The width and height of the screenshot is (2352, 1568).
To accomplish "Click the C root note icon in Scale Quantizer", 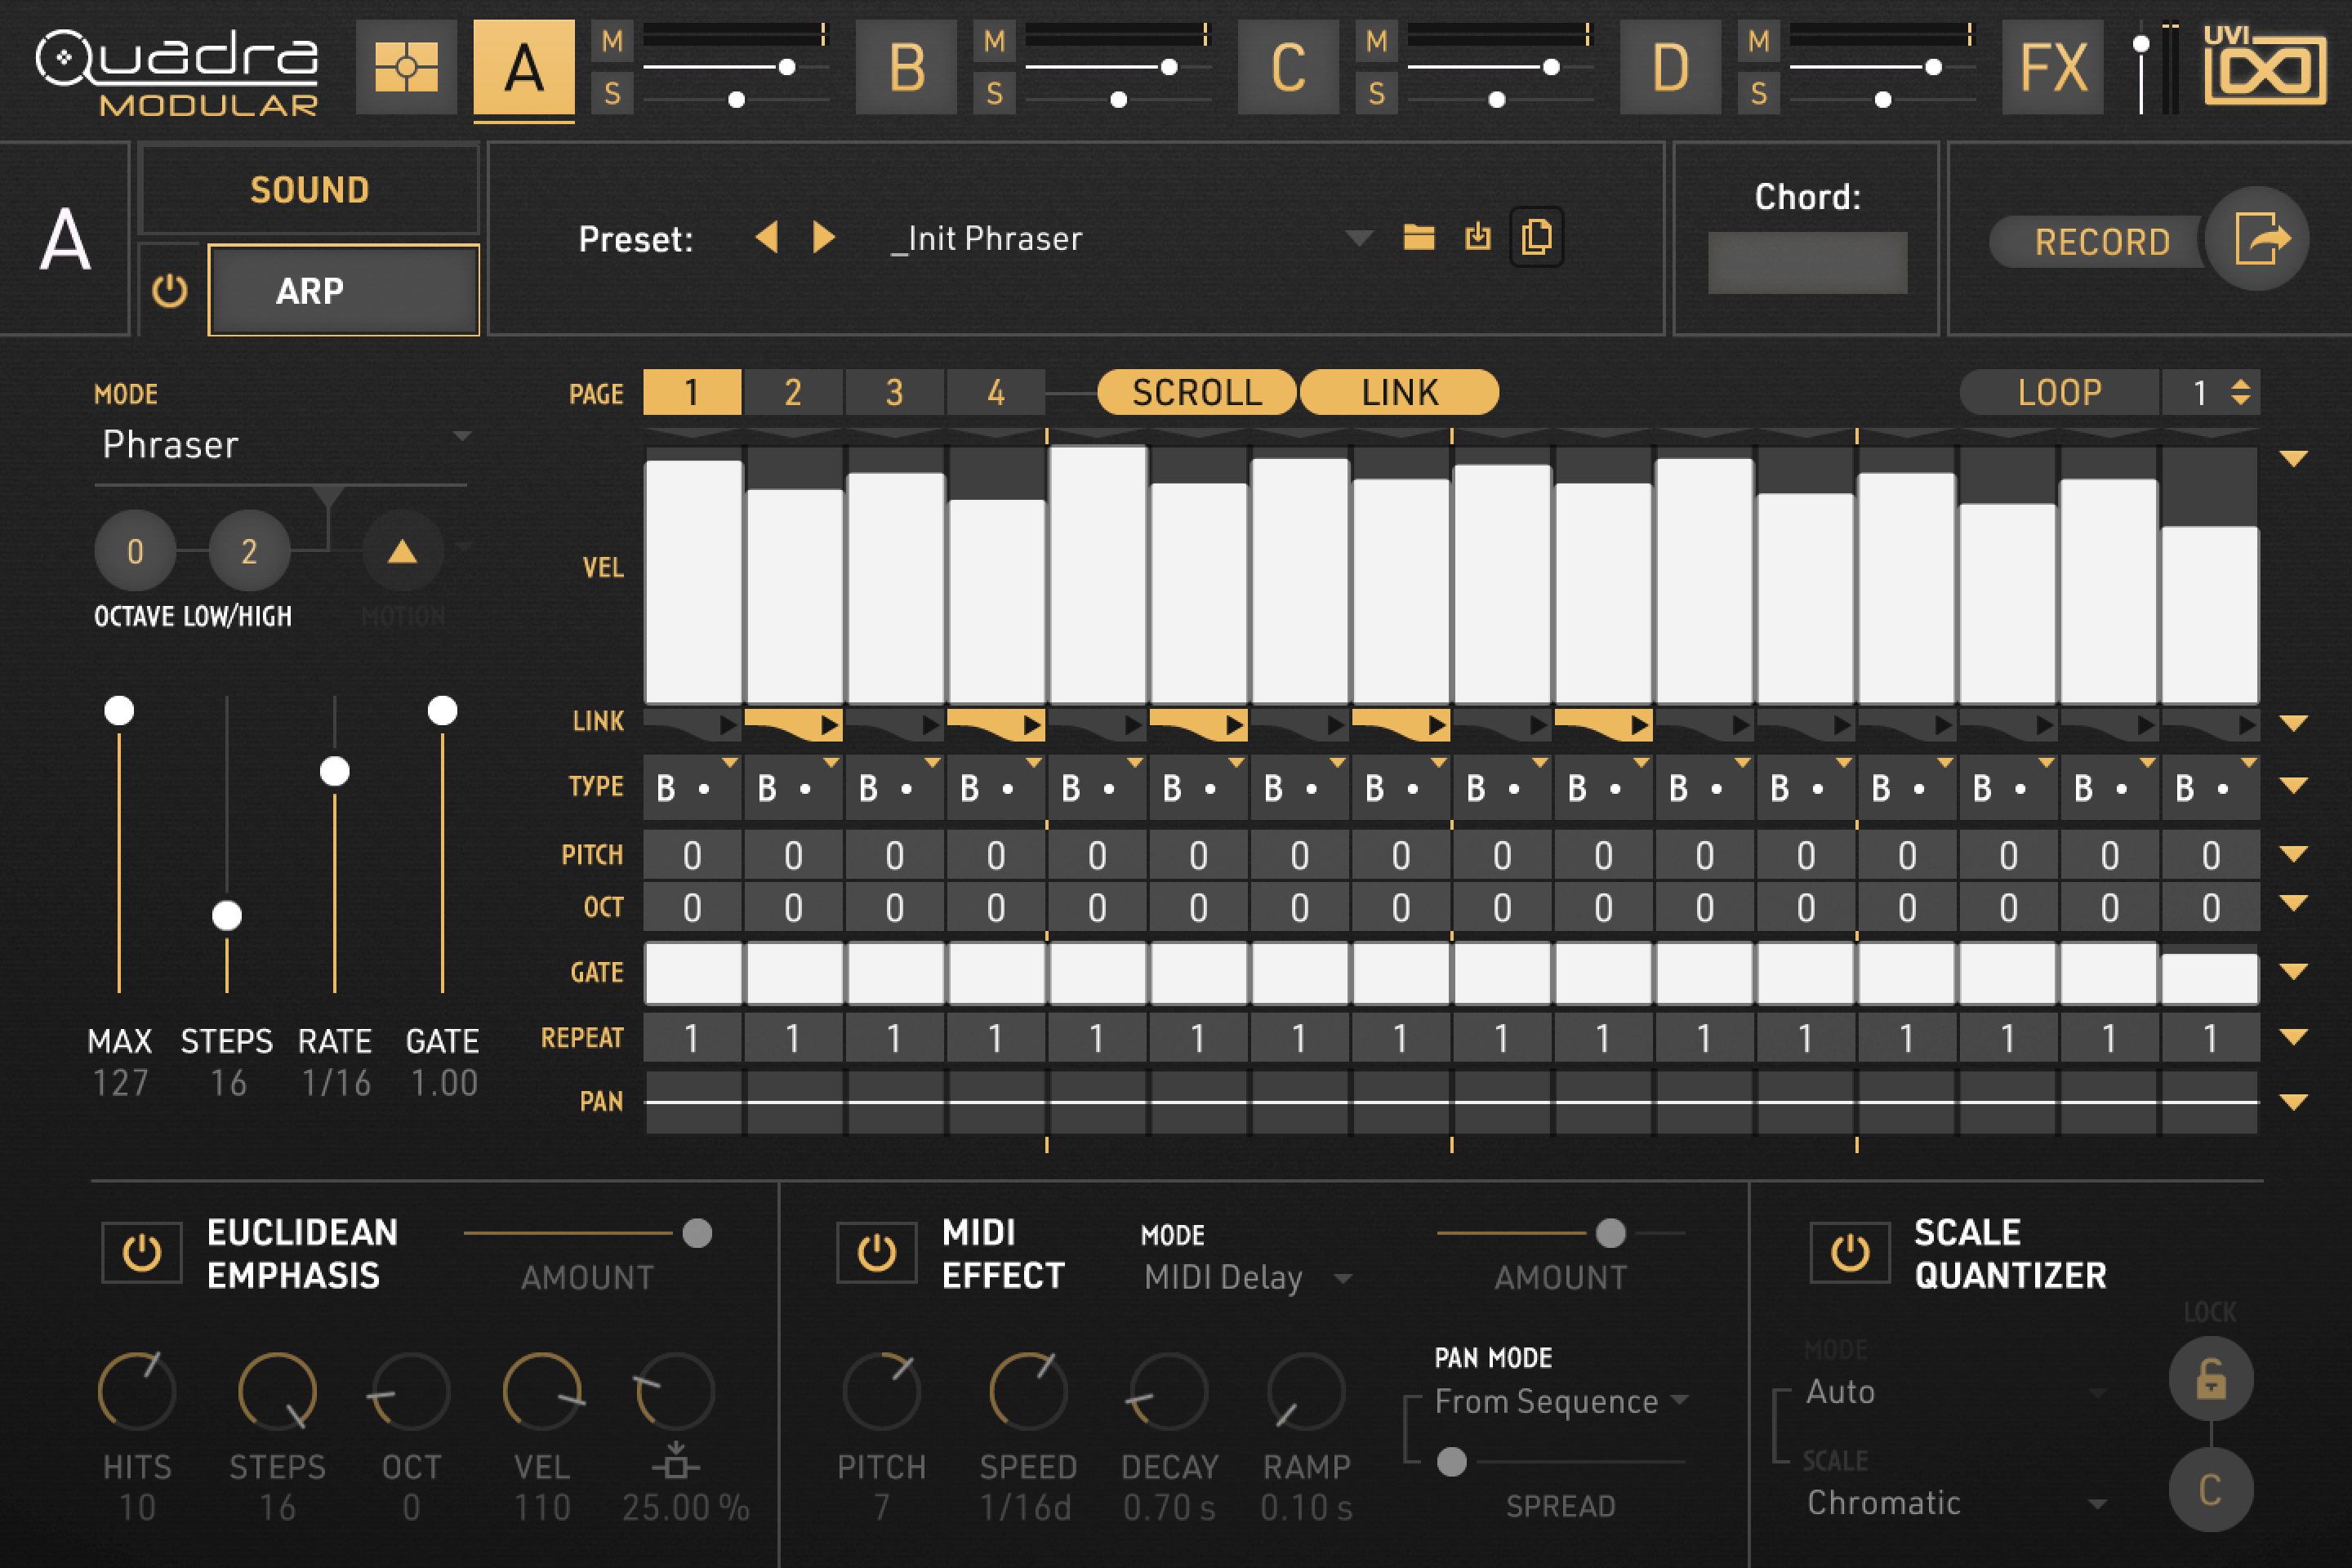I will pos(2211,1490).
